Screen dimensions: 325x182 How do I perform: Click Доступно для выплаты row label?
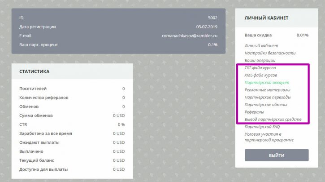(x=43, y=169)
